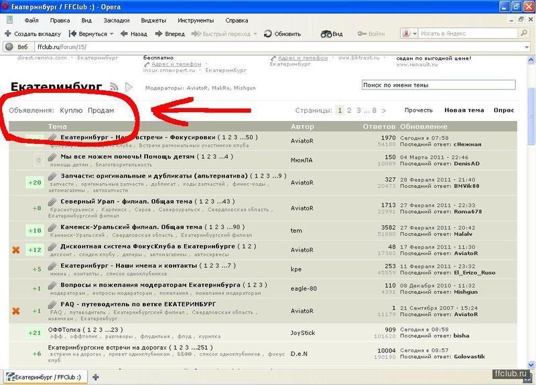Open new tab with the tab bar plus
Screen dimensions: 536x385
pyautogui.click(x=96, y=377)
